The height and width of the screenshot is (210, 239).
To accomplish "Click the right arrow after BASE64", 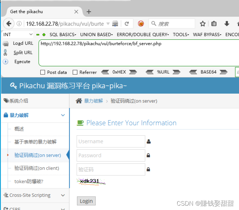I will pyautogui.click(x=224, y=72).
